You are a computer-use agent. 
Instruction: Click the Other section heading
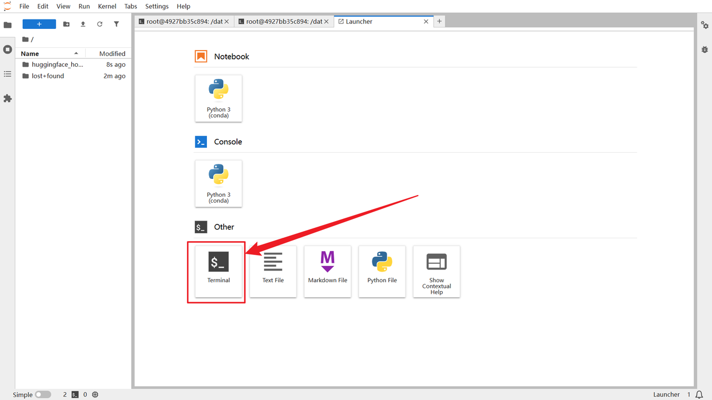[224, 227]
